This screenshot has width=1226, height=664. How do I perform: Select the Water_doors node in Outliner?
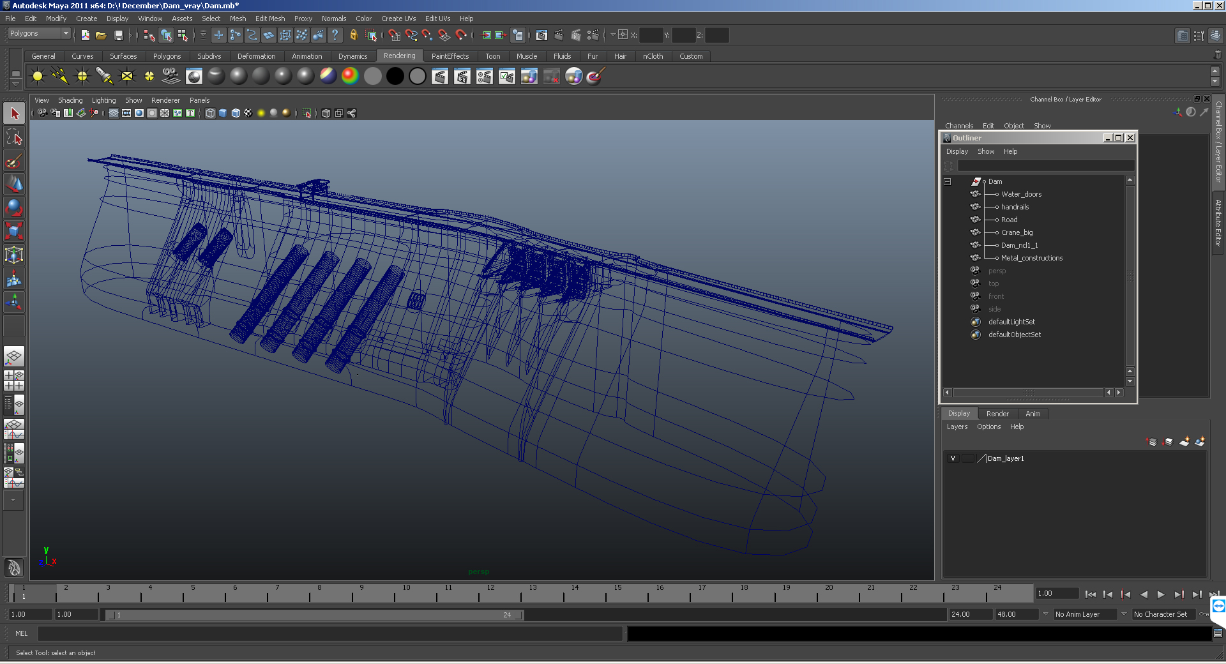1021,194
